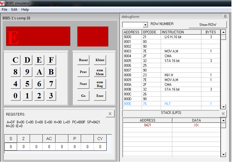Select the row at address 8000 LXI H

click(172, 37)
